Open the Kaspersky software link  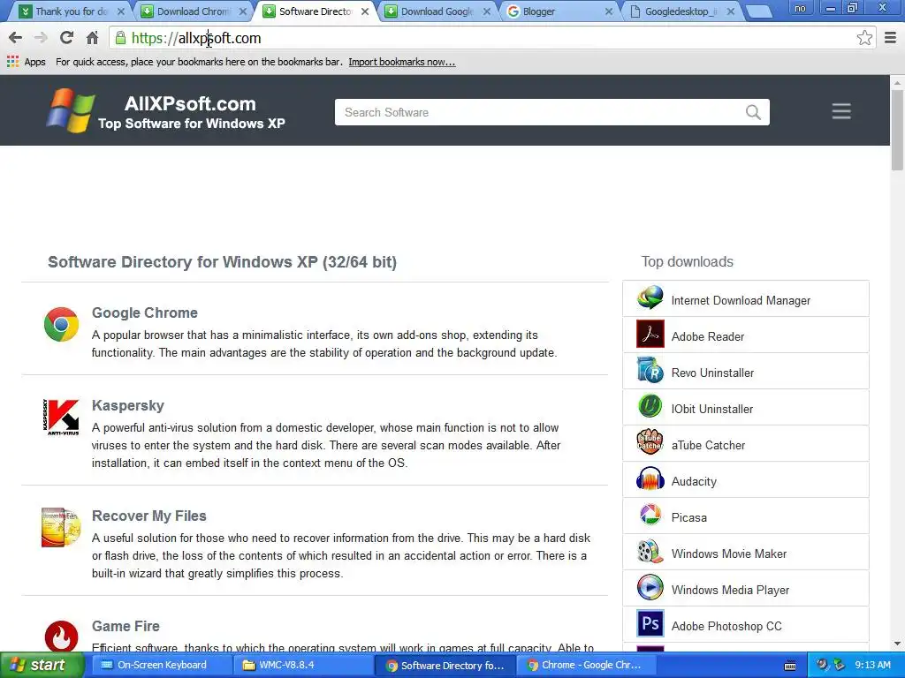click(x=127, y=405)
